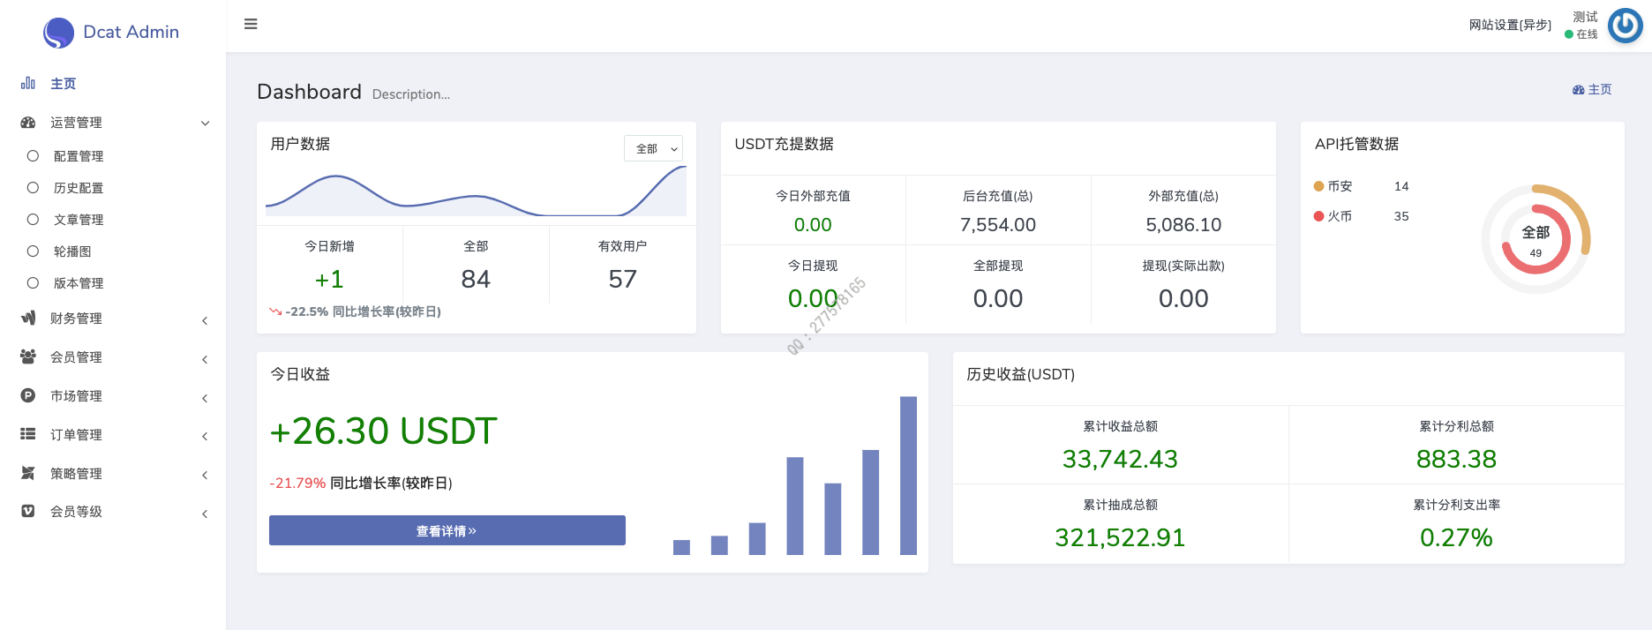Click the 订单管理 list icon

tap(28, 434)
